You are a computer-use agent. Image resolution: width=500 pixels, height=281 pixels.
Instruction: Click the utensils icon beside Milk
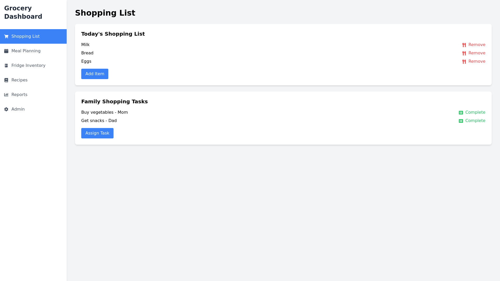[464, 45]
